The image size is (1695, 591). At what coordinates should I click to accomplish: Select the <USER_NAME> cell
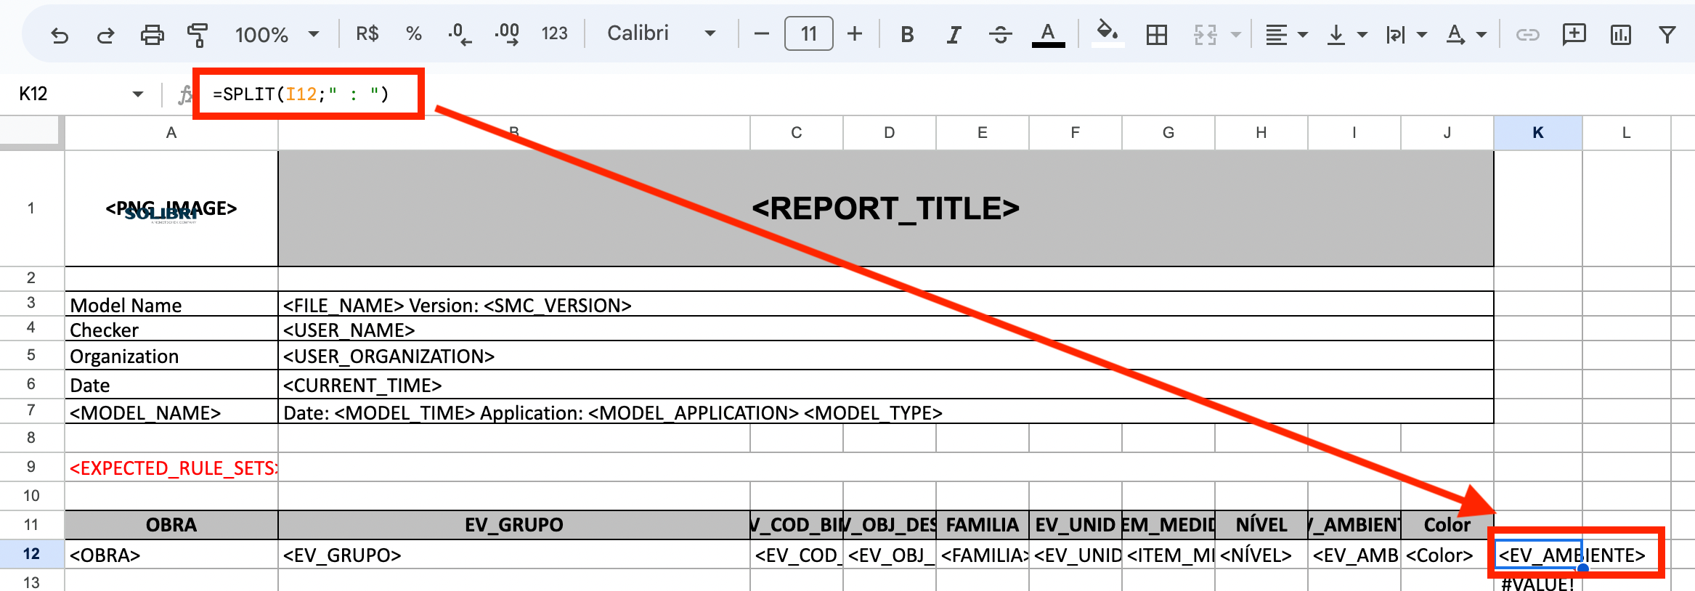coord(886,329)
